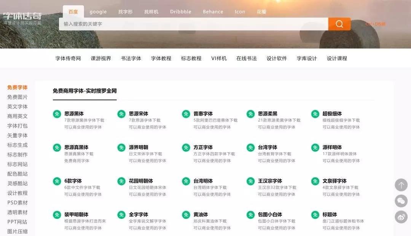411x236 pixels.
Task: Select the Behance search tab
Action: coord(213,11)
